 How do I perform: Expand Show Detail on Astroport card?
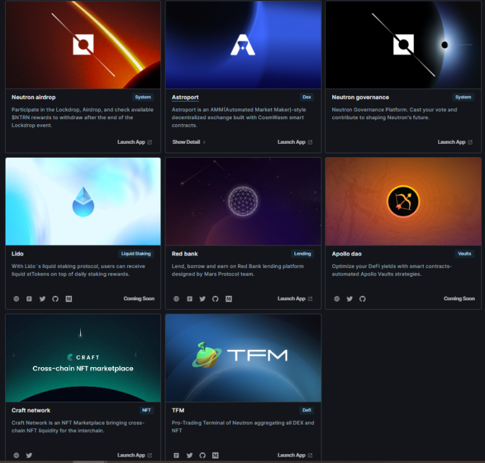[188, 142]
